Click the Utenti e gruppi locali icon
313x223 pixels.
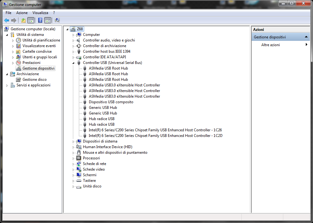pyautogui.click(x=18, y=57)
